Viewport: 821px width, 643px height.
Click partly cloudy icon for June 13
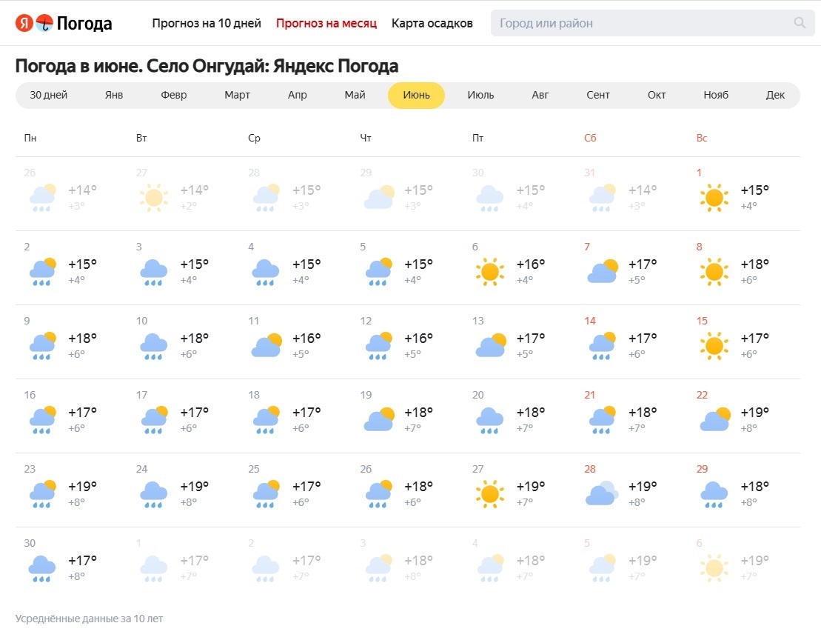click(x=491, y=344)
